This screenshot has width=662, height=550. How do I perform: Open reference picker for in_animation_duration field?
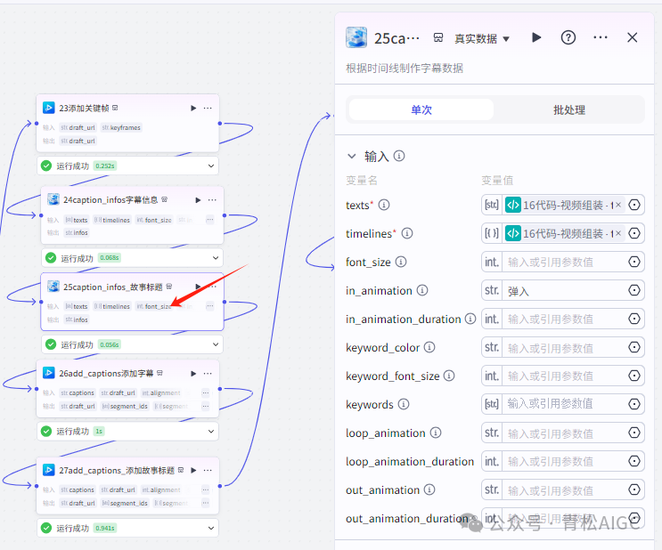[634, 319]
